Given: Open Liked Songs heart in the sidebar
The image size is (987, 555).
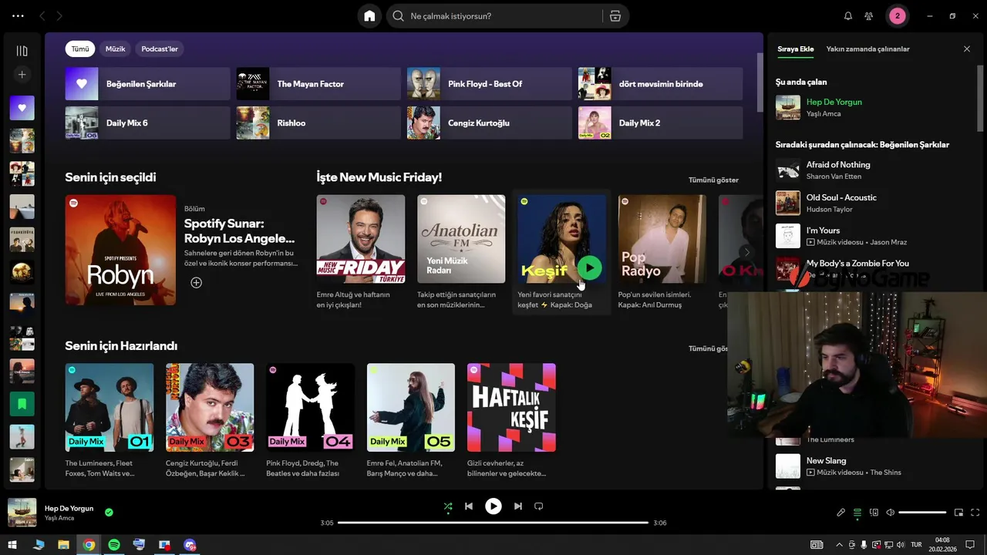Looking at the screenshot, I should click(22, 108).
